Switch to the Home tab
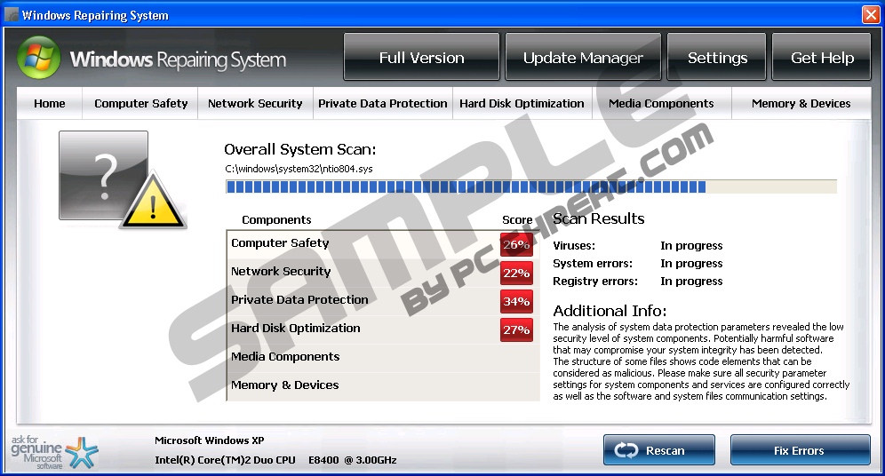 coord(50,103)
